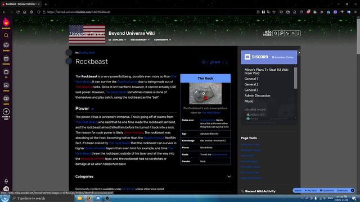Open the wiki Discuss icon

(x=281, y=34)
